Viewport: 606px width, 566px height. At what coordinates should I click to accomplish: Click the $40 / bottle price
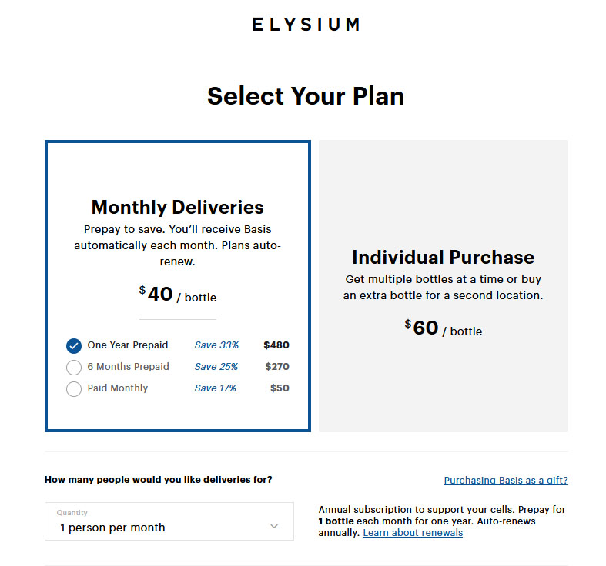(x=178, y=295)
